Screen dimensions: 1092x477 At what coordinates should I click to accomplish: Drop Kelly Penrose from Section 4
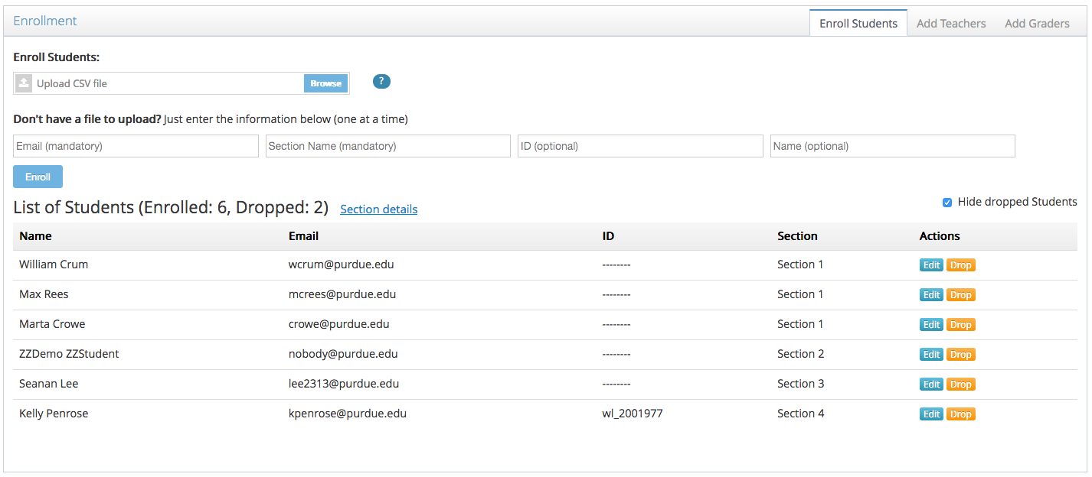click(960, 414)
